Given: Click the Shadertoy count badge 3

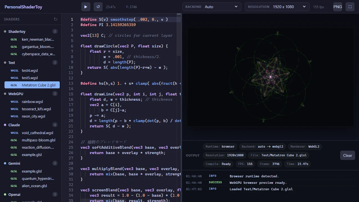Looking at the screenshot, I should point(55,31).
